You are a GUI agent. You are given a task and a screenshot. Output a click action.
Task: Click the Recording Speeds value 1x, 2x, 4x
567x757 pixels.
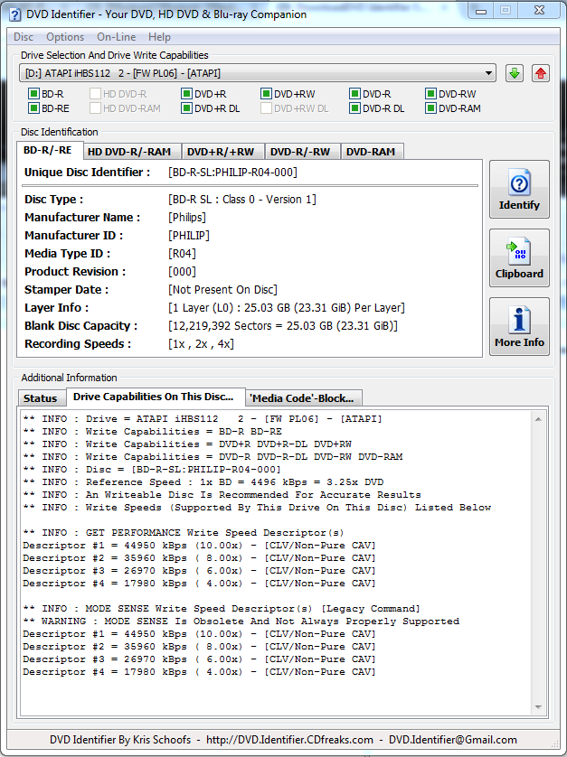click(201, 344)
